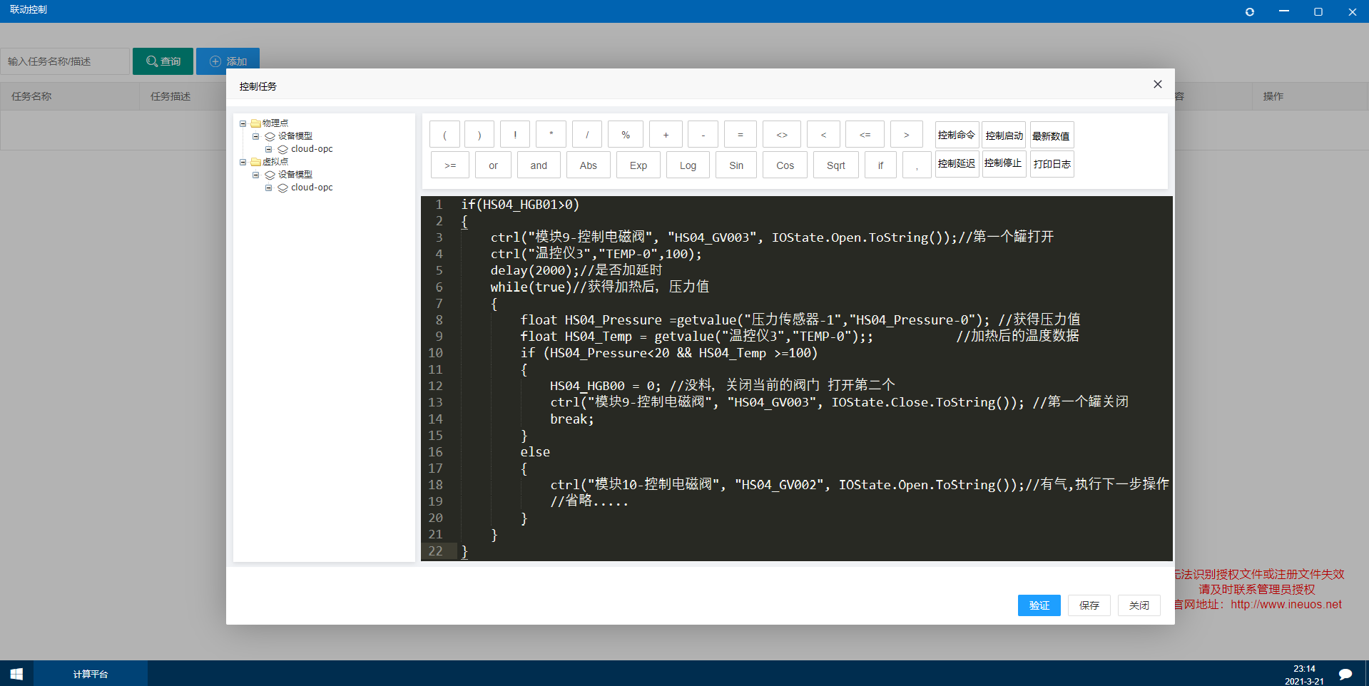Click the 打印日志 button
The image size is (1369, 686).
click(1052, 164)
